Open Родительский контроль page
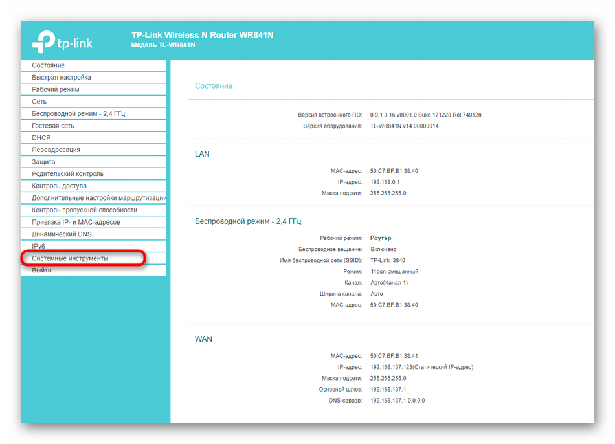Screen dimensions: 615x444 click(67, 173)
